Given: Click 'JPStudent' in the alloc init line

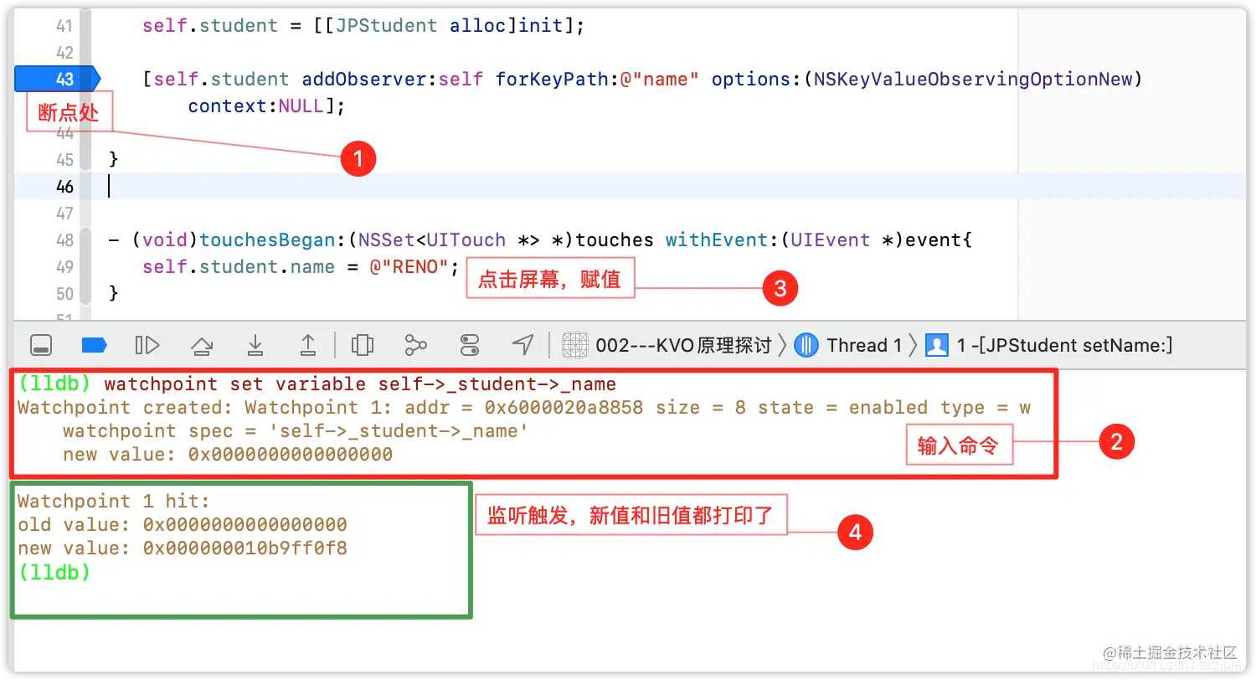Looking at the screenshot, I should pos(386,25).
